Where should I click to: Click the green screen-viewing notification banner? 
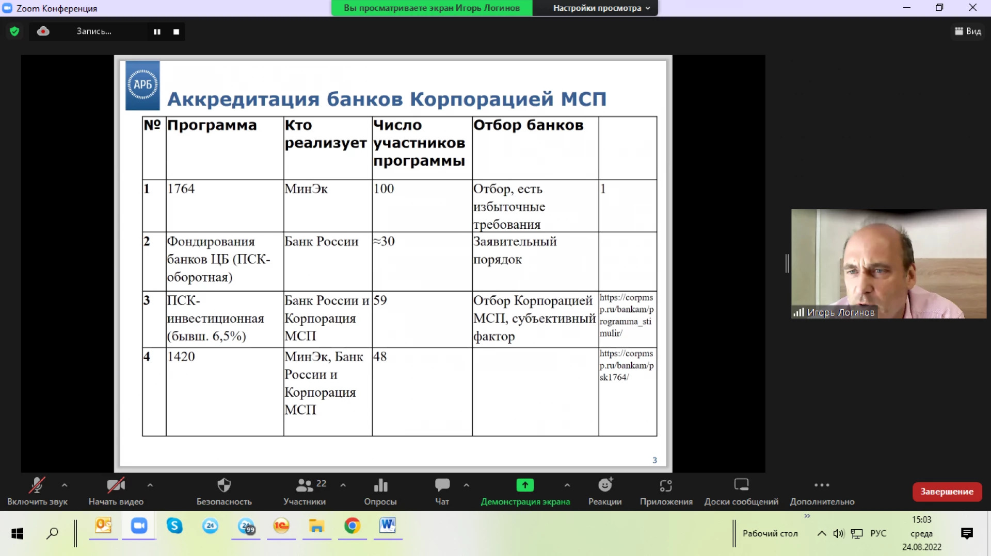(431, 8)
